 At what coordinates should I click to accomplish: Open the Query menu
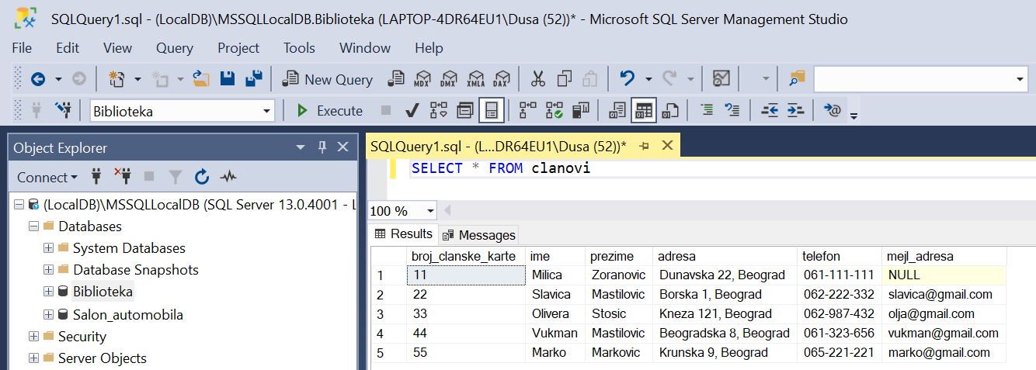(x=175, y=48)
